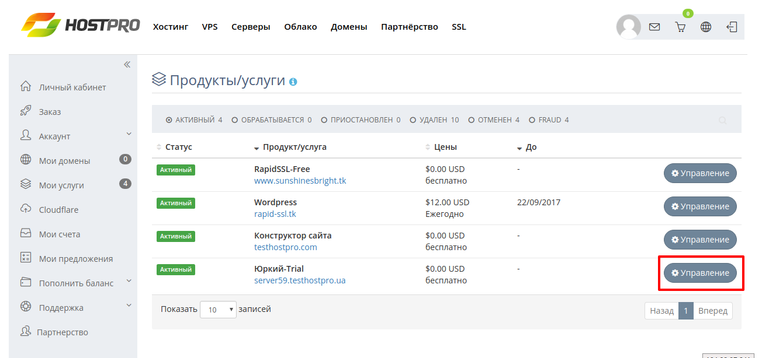
Task: Click the Мои домены count badge 0
Action: tap(125, 159)
